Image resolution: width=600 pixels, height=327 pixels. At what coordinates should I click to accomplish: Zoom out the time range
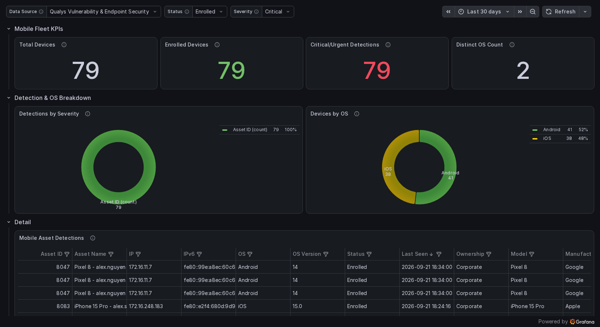[x=533, y=12]
